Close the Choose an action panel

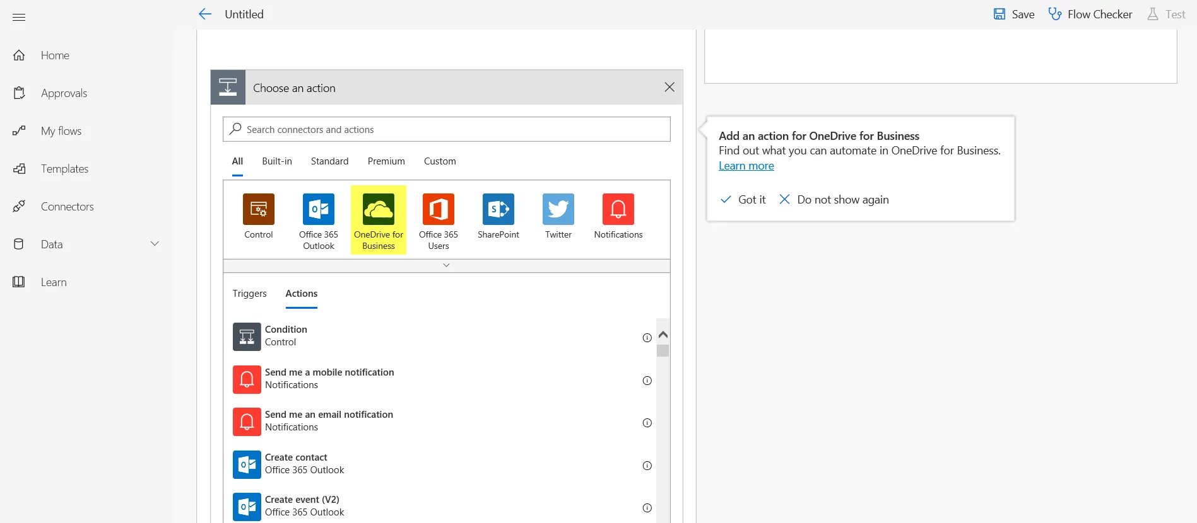click(669, 87)
